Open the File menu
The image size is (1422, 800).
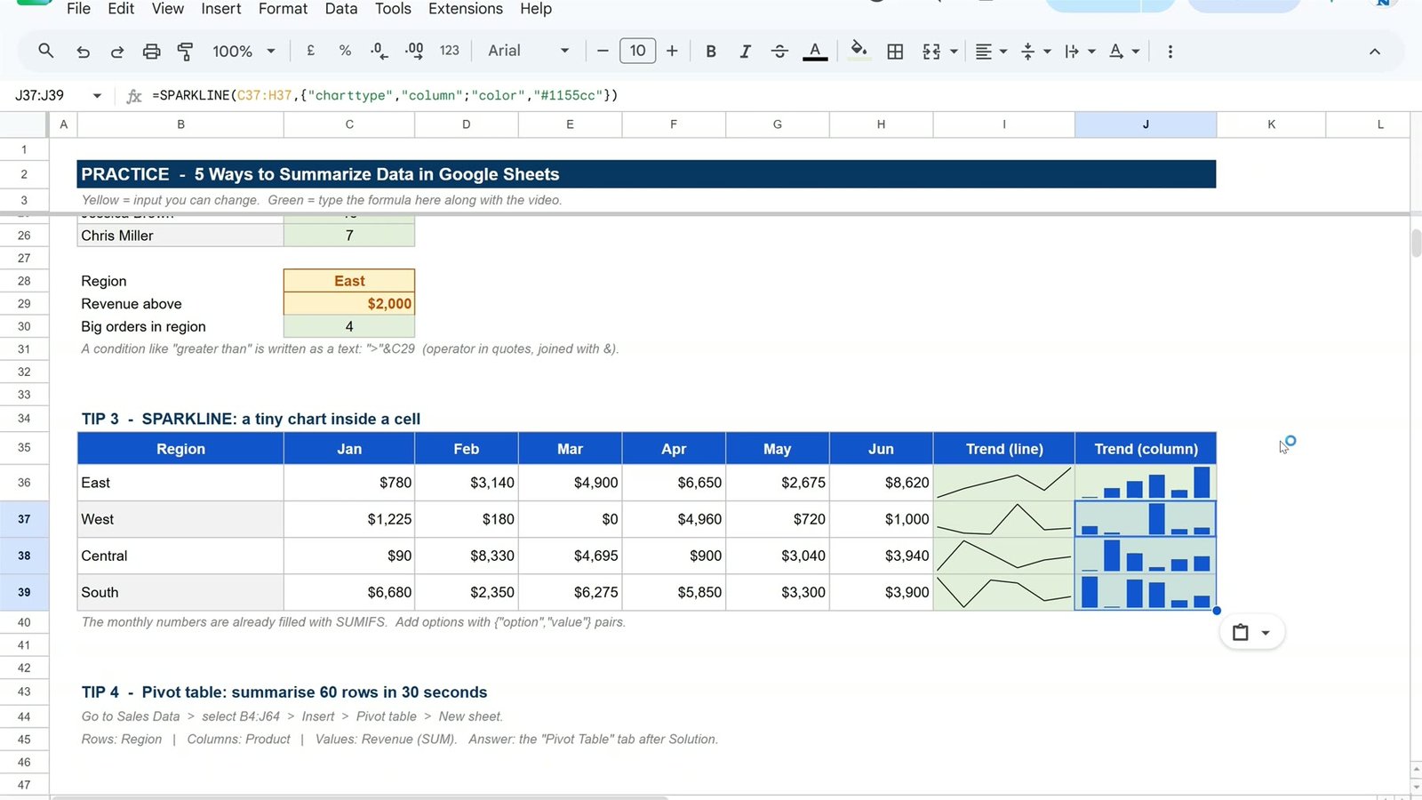click(78, 9)
